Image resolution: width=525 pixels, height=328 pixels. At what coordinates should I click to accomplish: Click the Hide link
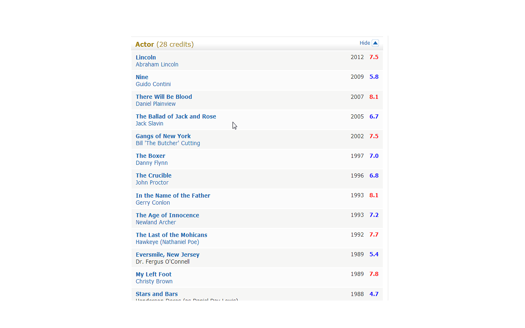tap(364, 43)
